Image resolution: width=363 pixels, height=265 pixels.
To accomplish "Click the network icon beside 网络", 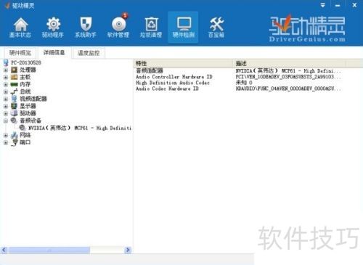I will coord(15,135).
